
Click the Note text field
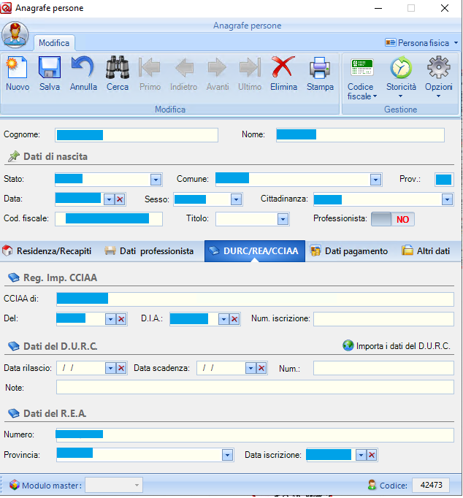pyautogui.click(x=255, y=388)
